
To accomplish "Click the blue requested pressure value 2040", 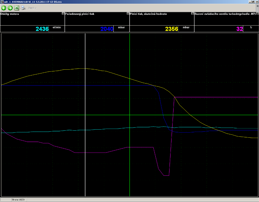I will 107,29.
